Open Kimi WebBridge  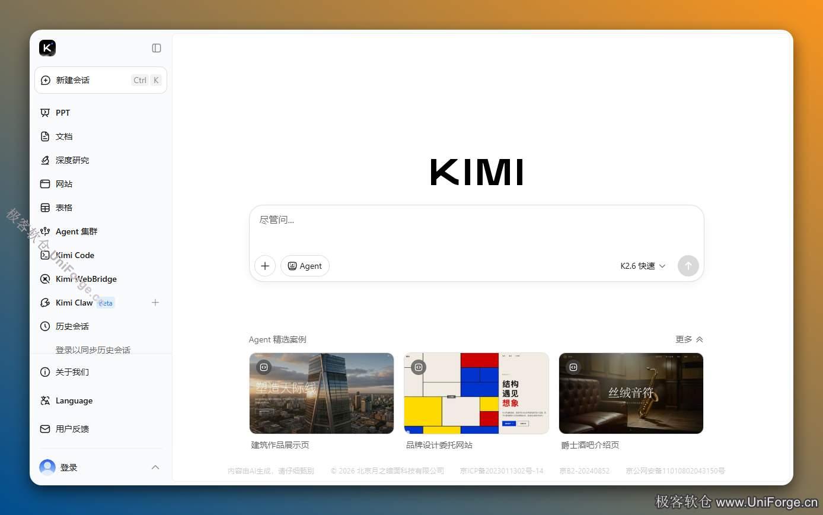[101, 279]
